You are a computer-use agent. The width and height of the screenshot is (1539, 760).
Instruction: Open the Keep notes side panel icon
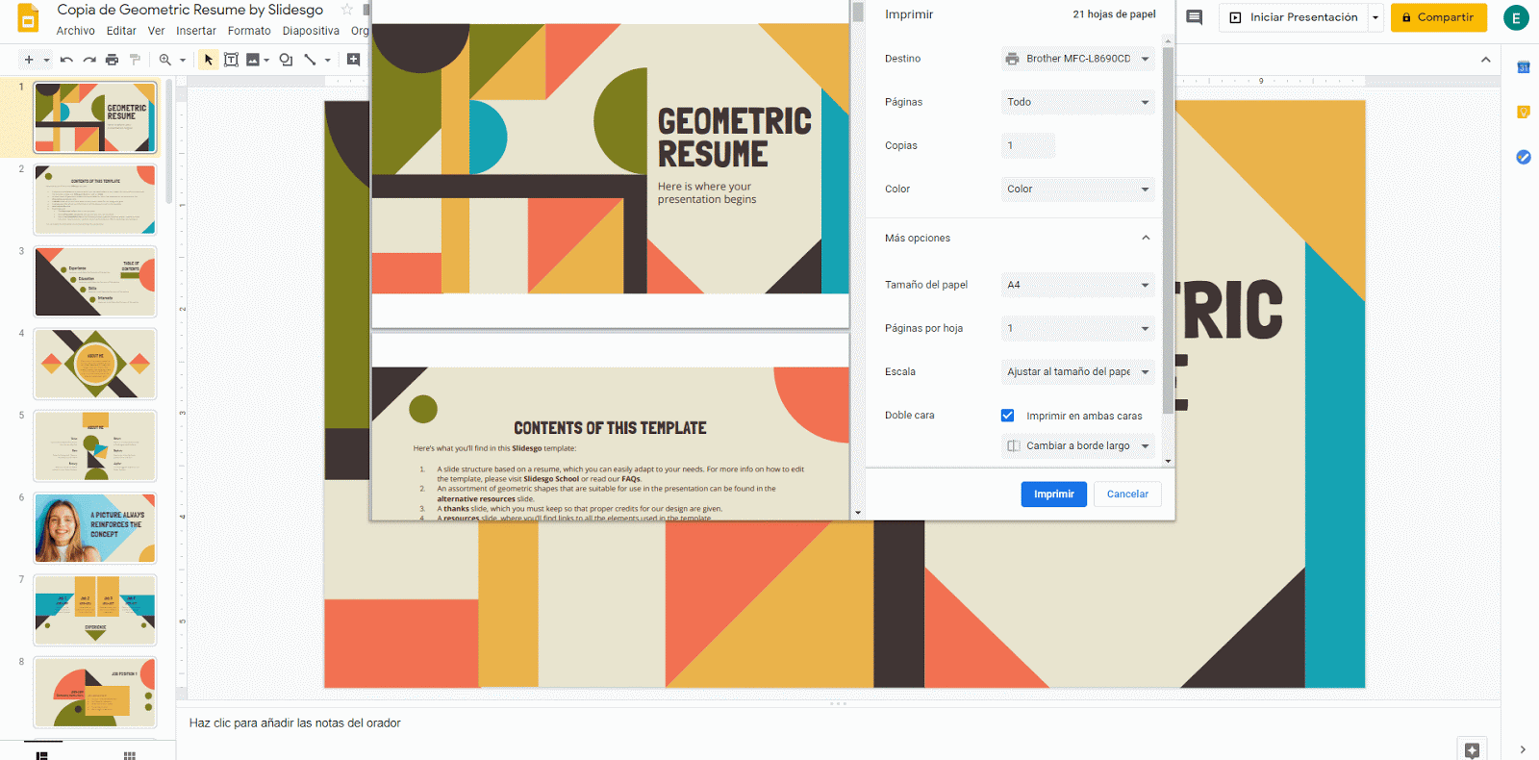[1524, 112]
